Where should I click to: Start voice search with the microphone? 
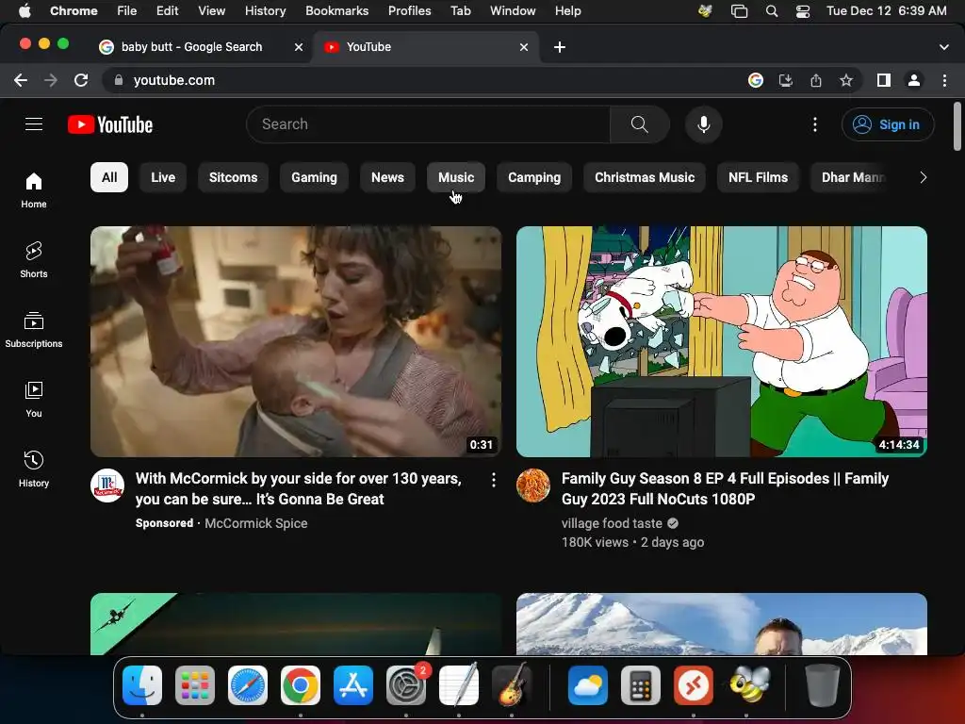coord(703,124)
